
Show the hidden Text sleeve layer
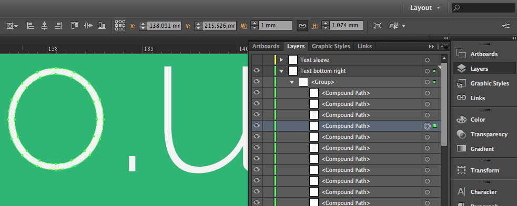257,60
